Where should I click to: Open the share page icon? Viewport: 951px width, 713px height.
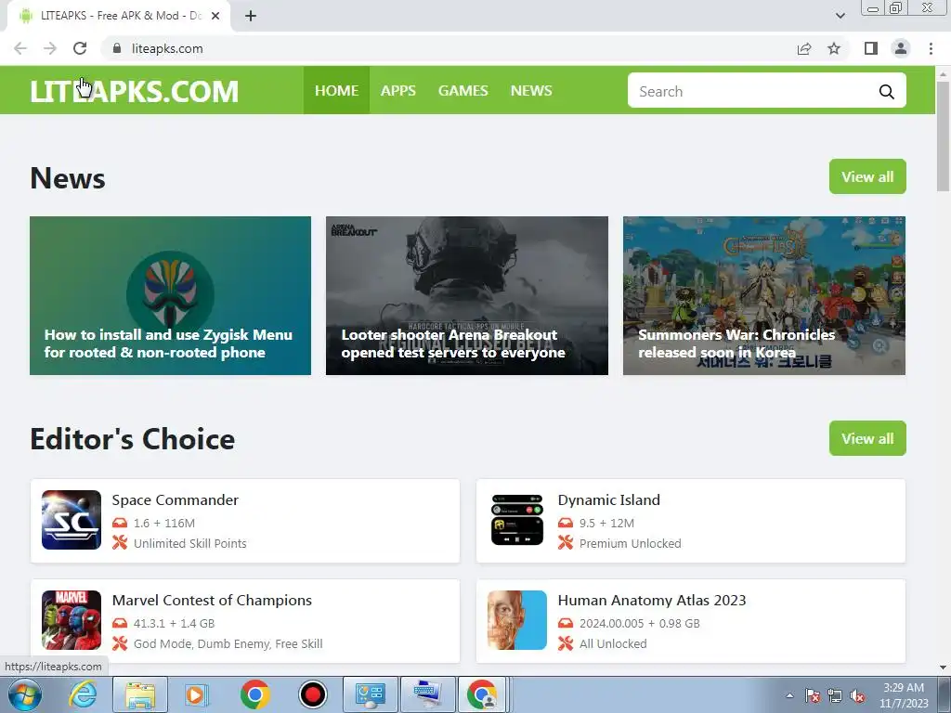(x=804, y=48)
